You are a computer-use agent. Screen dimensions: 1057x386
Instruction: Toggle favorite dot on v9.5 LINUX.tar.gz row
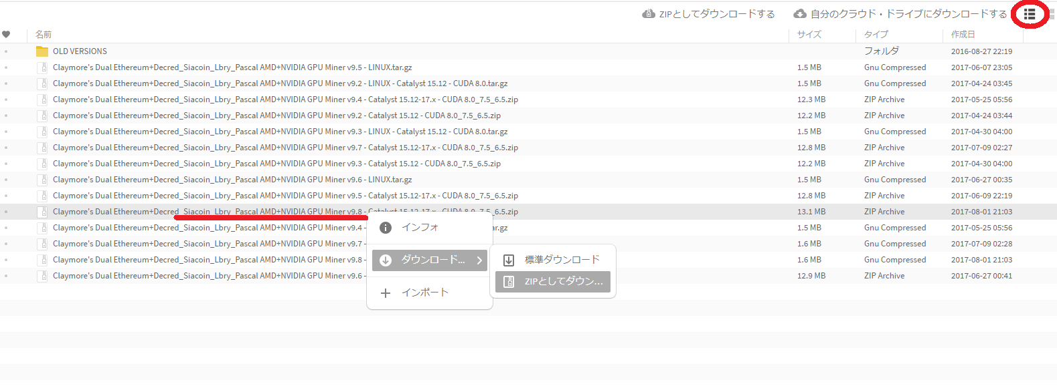click(x=6, y=67)
